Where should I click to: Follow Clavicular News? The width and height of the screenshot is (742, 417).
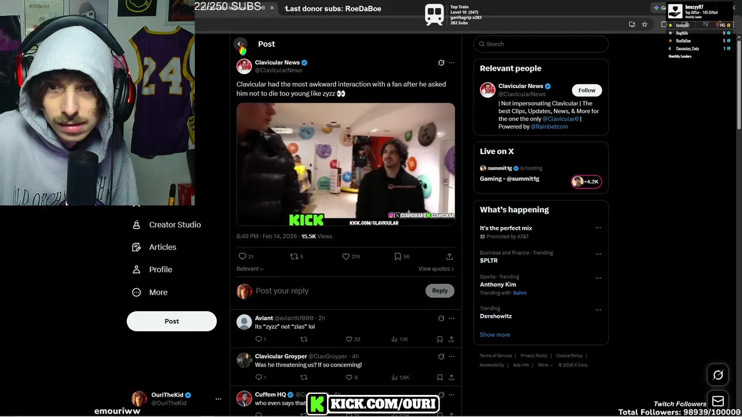[x=587, y=90]
